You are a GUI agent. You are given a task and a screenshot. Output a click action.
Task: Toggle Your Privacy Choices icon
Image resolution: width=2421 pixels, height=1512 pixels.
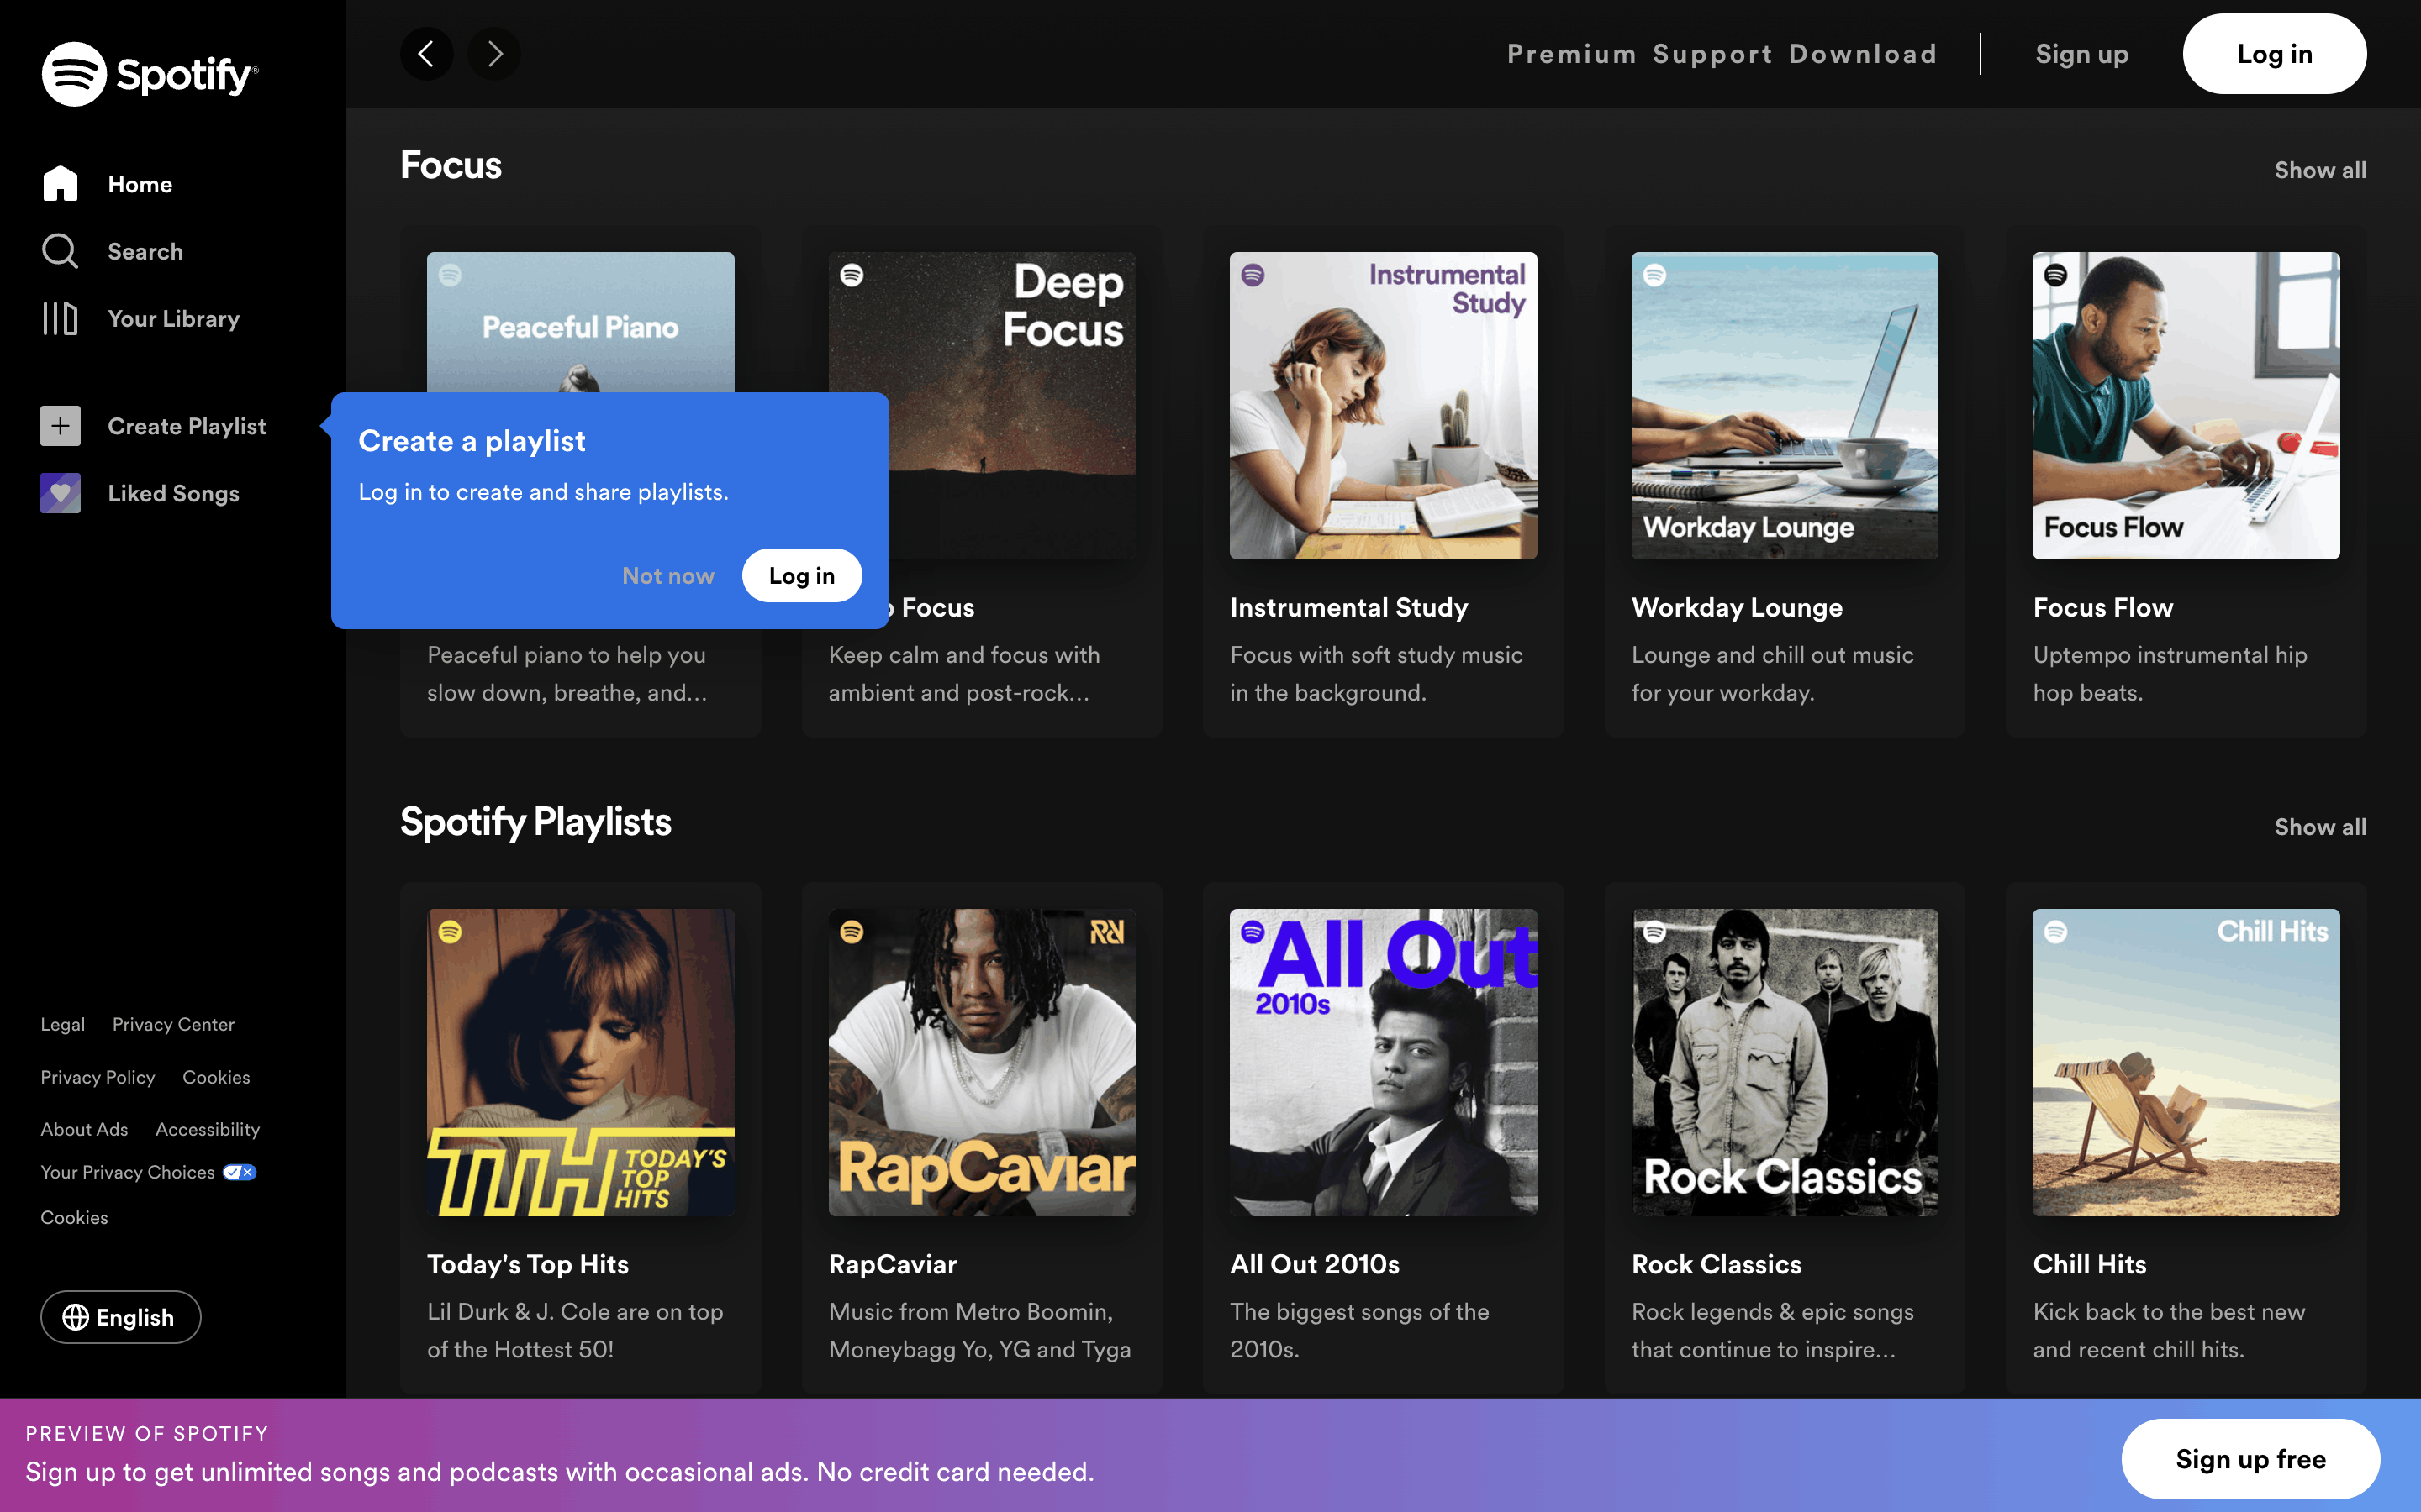pos(239,1172)
